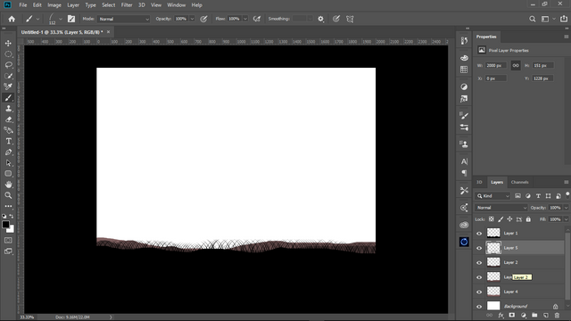Create a new layer icon
Screen dimensions: 571x321
pos(545,315)
